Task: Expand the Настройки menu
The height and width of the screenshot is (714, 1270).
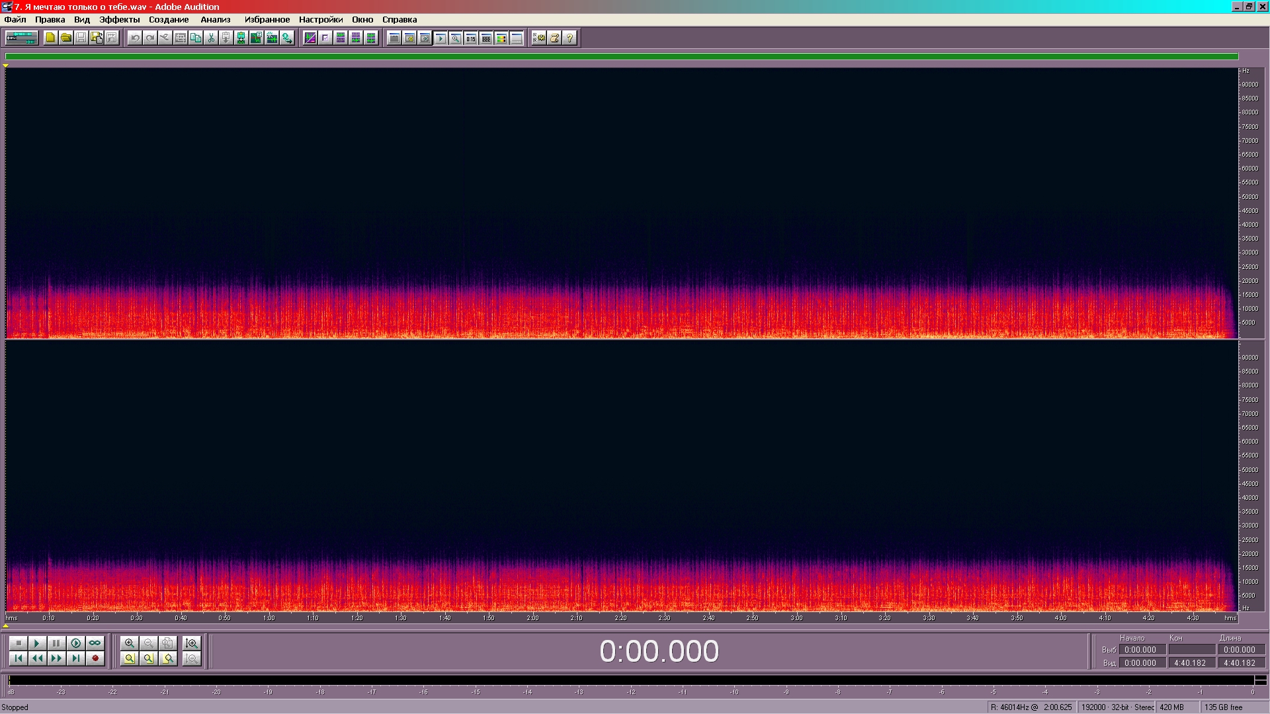Action: (320, 20)
